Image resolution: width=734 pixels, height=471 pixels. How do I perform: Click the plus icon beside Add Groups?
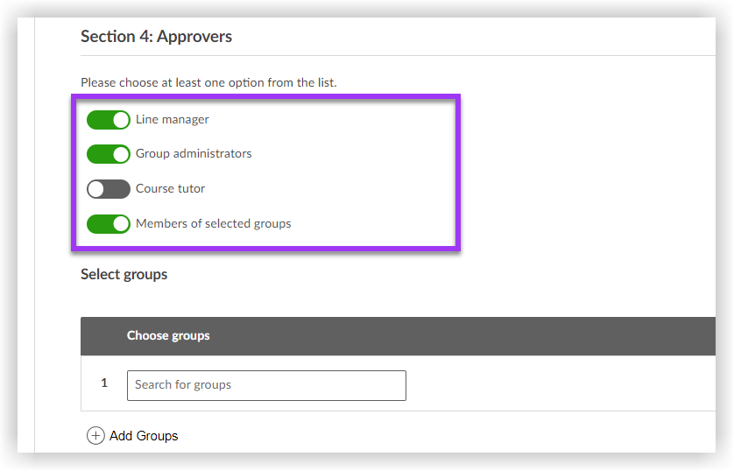(x=95, y=436)
